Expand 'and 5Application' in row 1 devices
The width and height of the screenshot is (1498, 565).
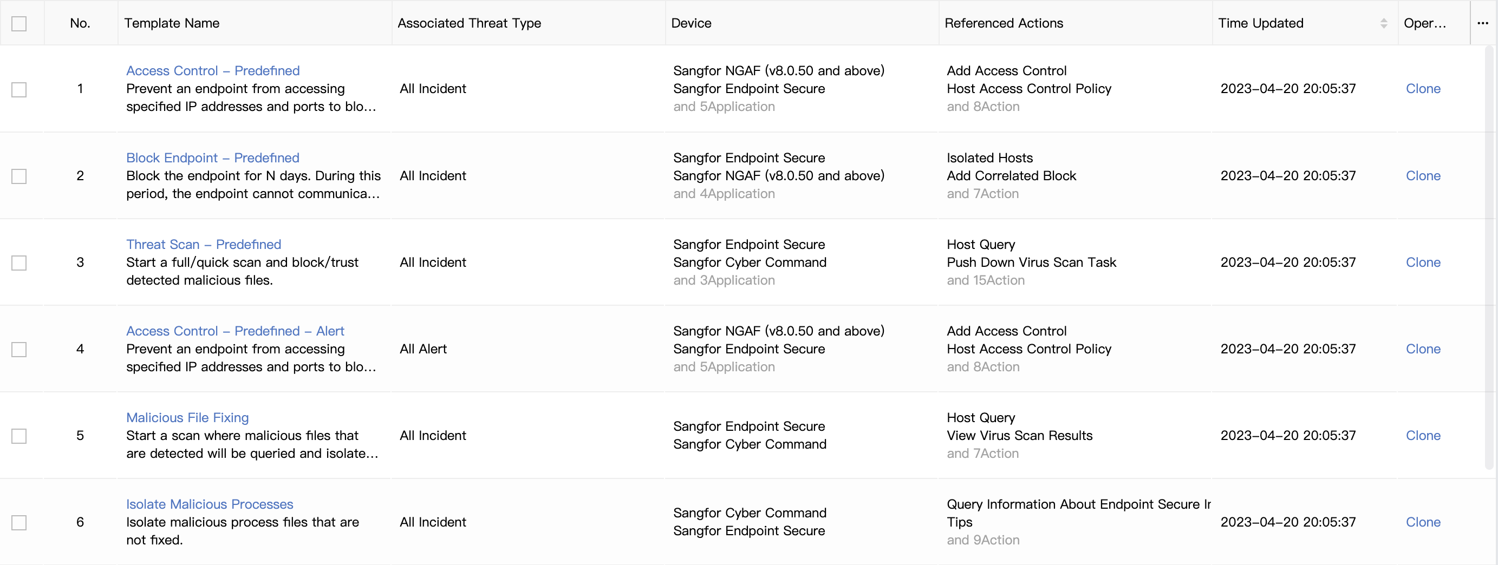[x=724, y=107]
